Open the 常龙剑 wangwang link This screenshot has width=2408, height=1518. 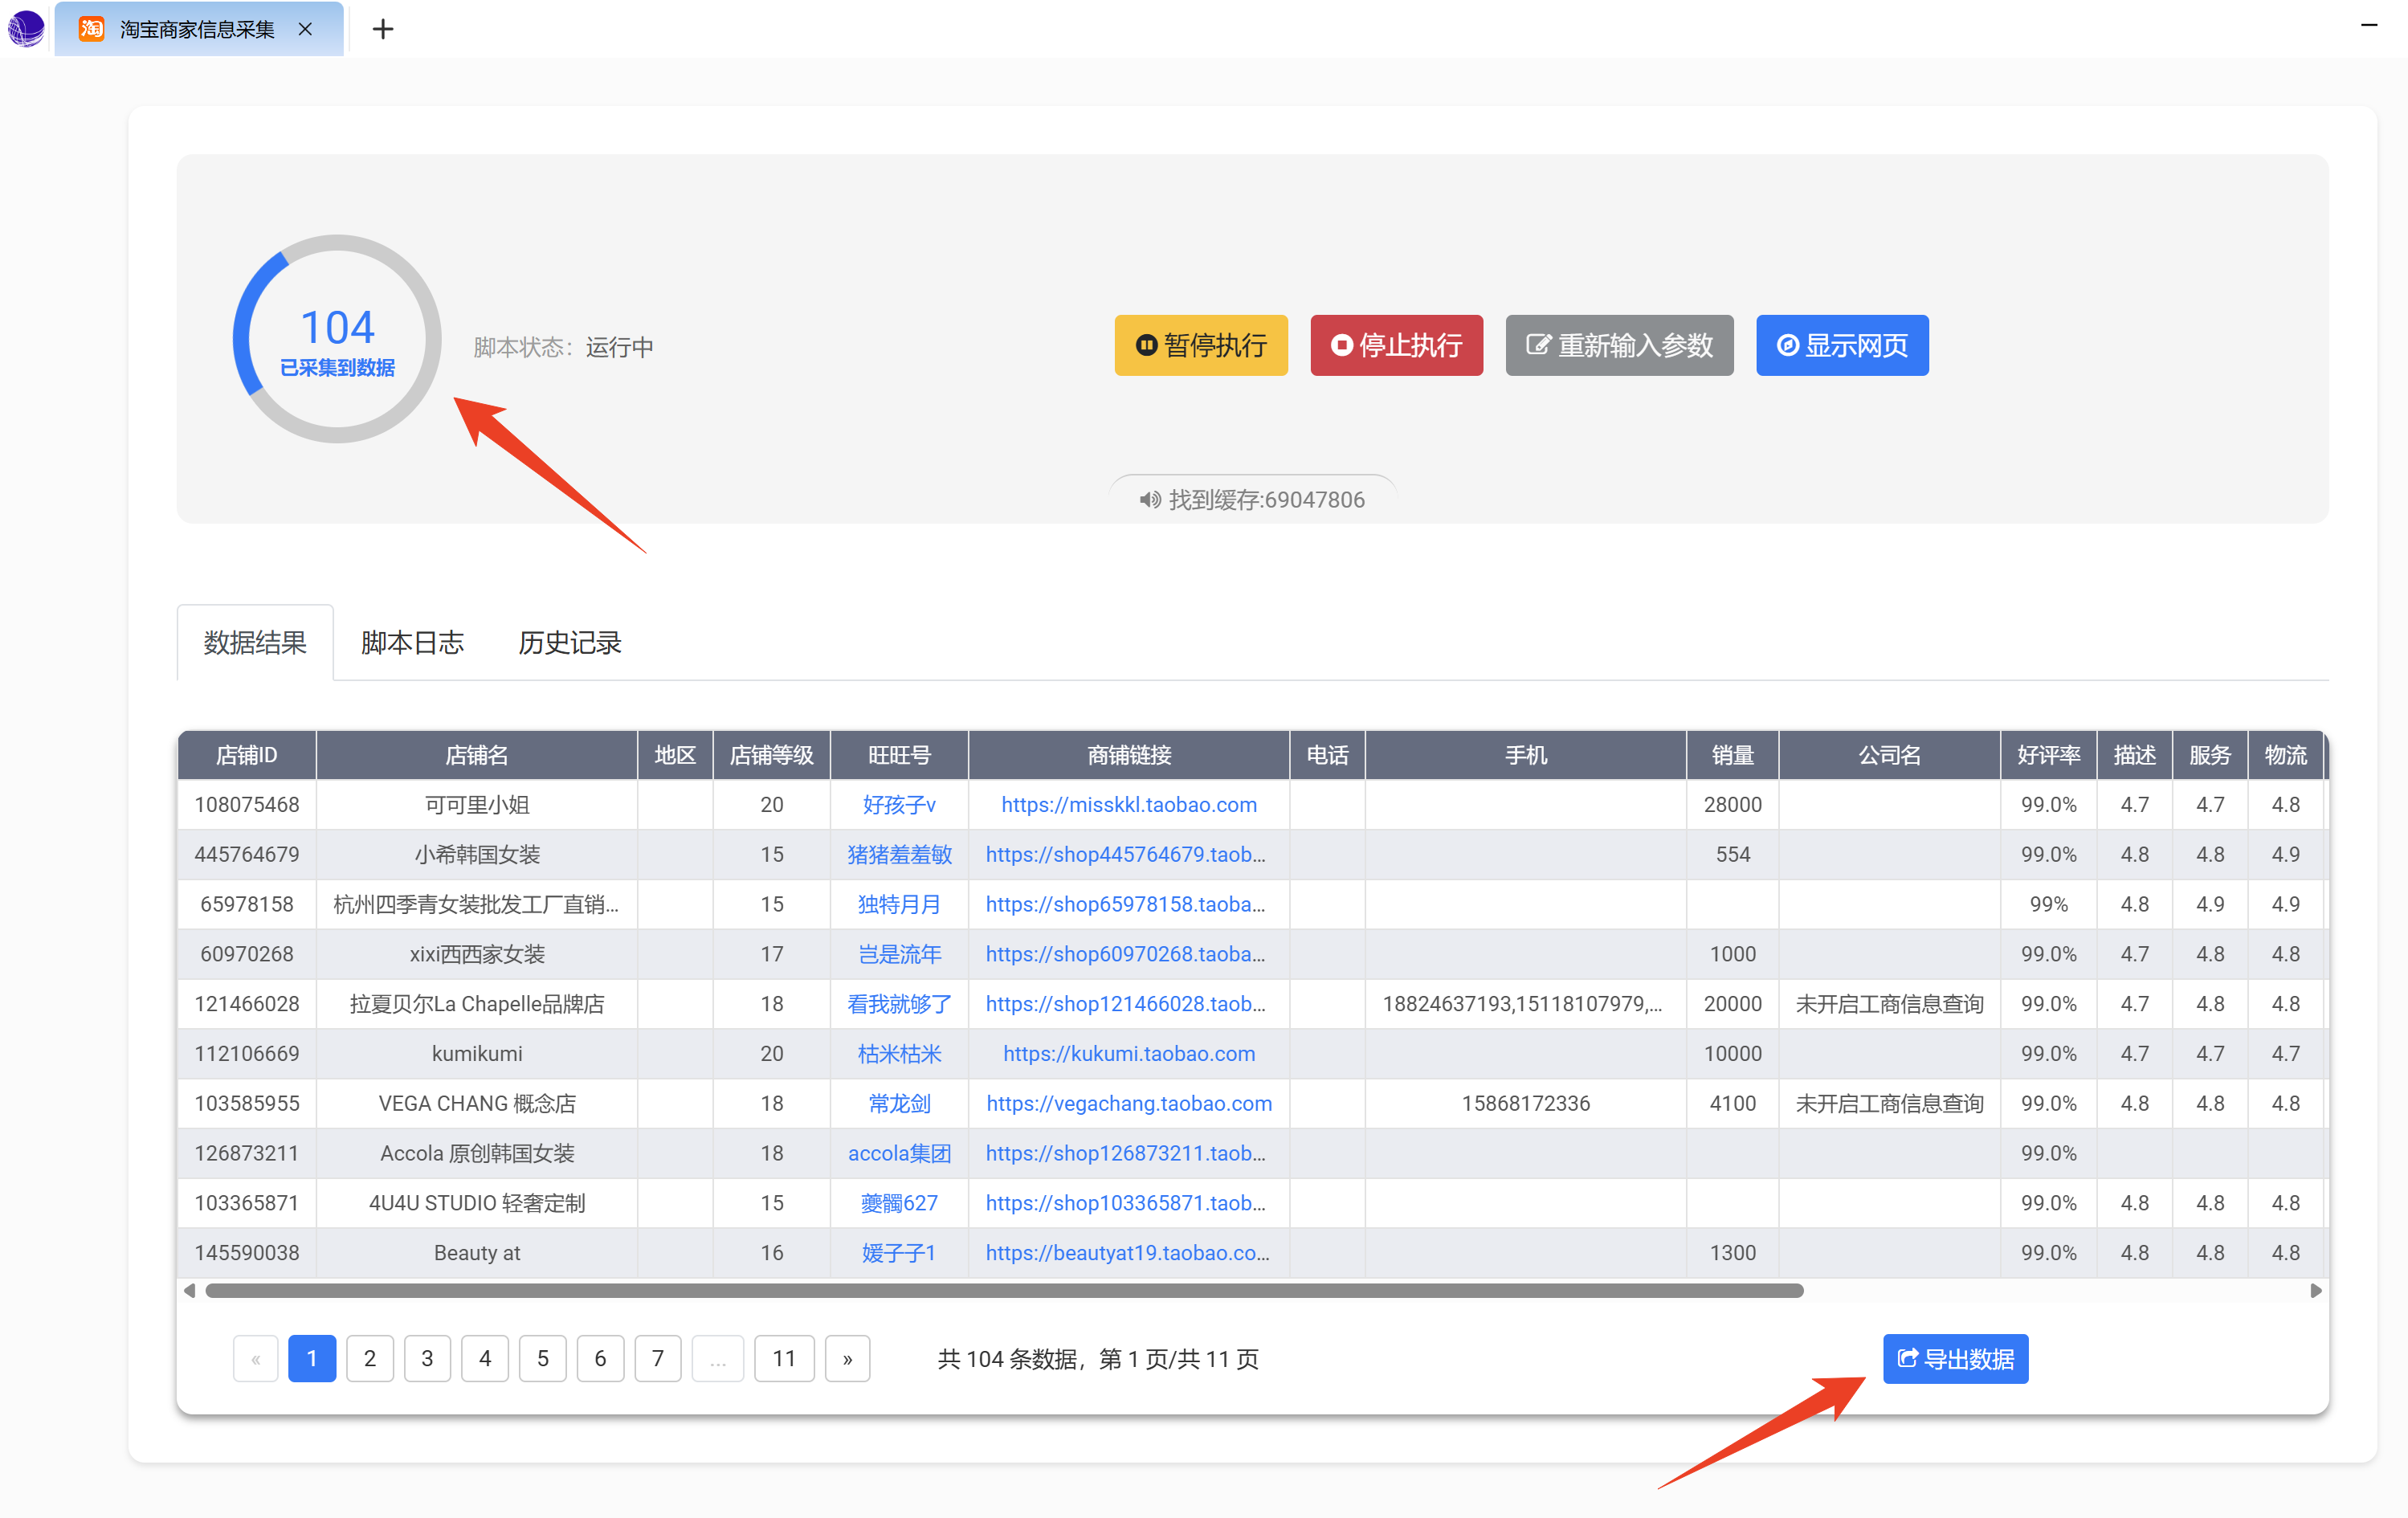(899, 1104)
